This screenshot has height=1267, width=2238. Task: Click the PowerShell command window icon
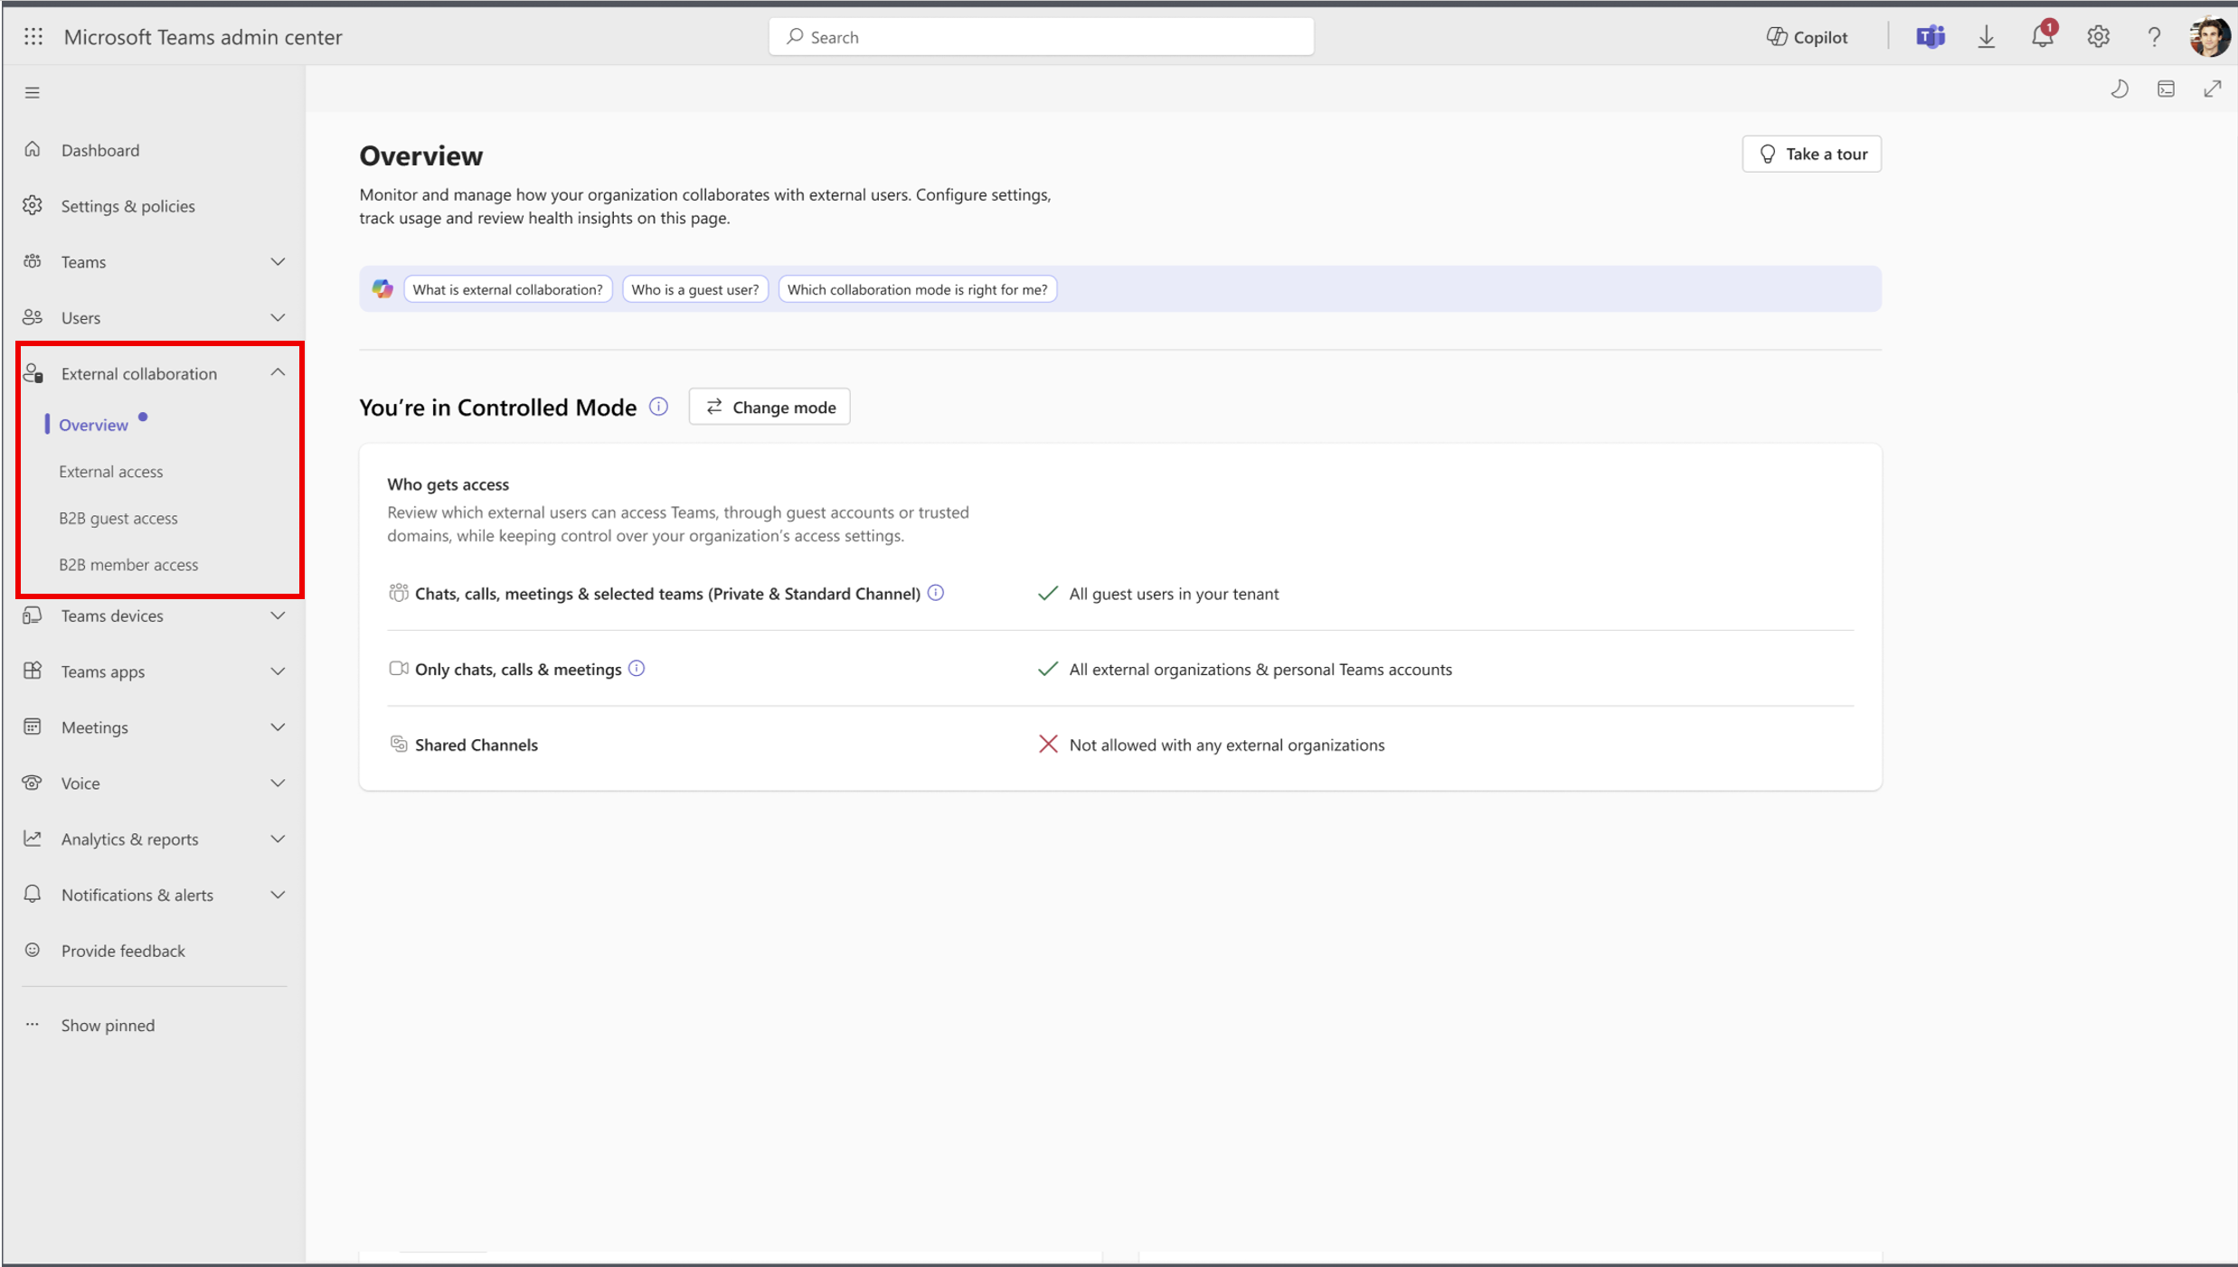[2167, 88]
